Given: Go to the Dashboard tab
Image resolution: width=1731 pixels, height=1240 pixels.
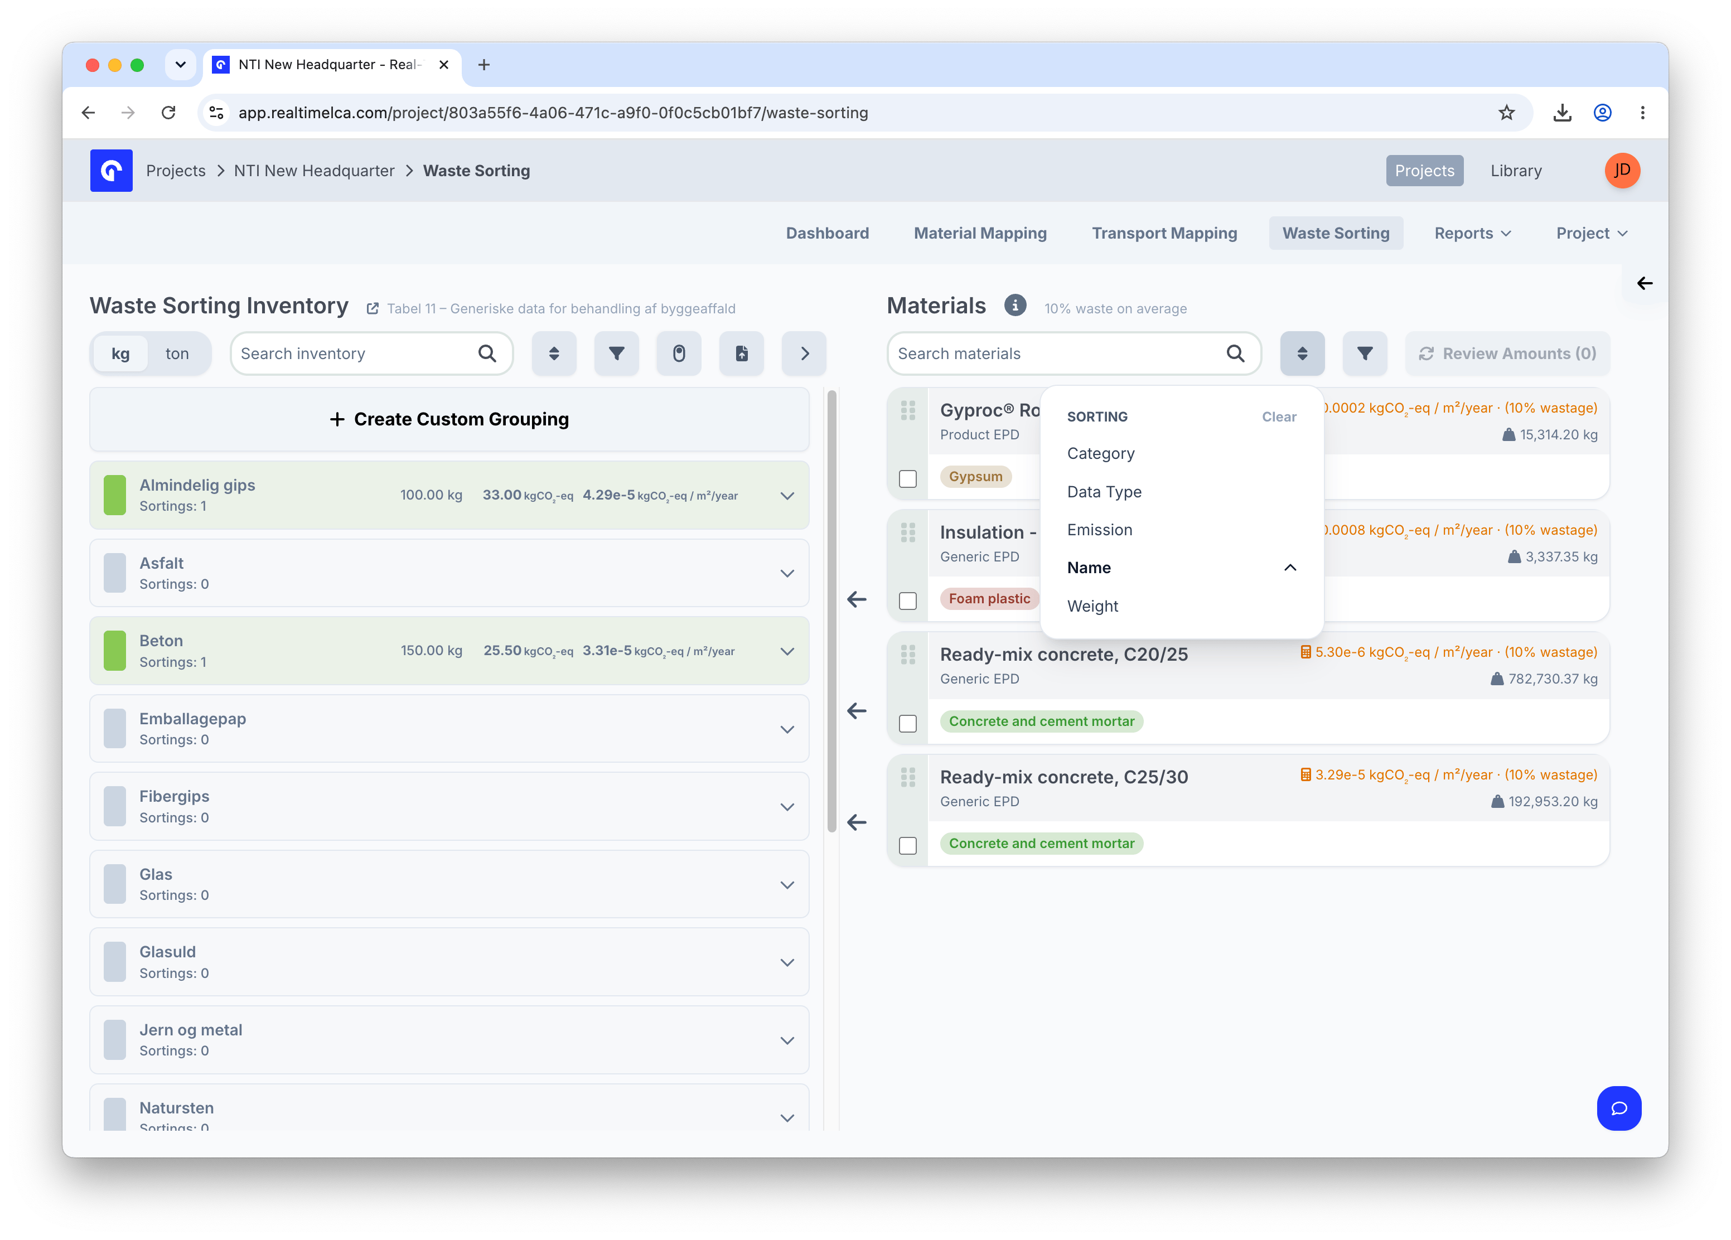Looking at the screenshot, I should 828,234.
